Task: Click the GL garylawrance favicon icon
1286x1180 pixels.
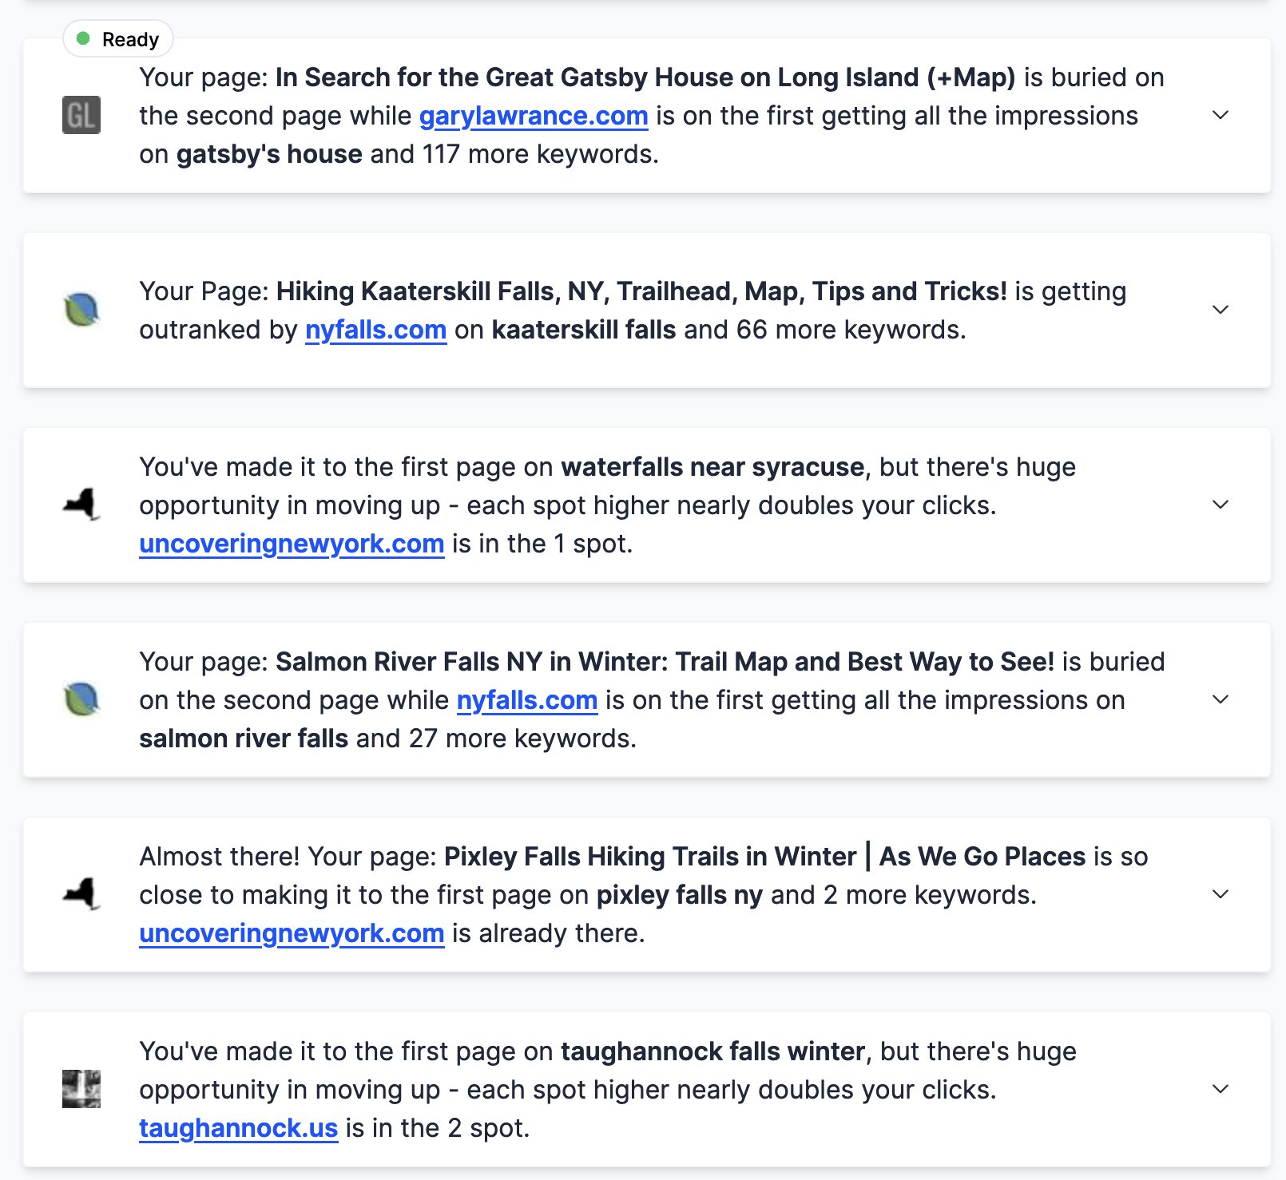Action: tap(81, 115)
